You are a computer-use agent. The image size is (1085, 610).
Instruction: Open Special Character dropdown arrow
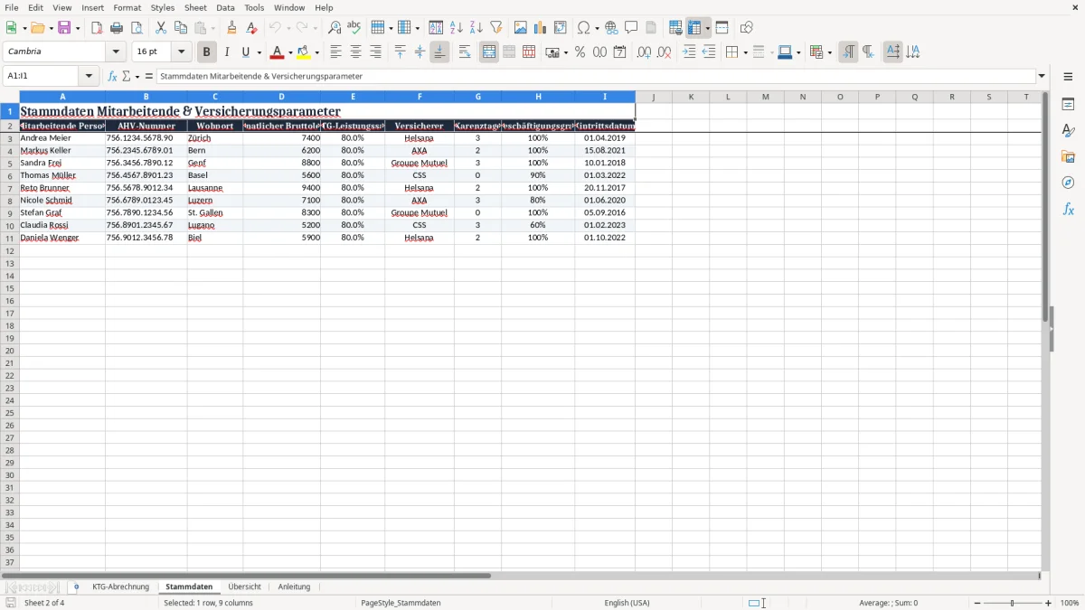tap(598, 28)
